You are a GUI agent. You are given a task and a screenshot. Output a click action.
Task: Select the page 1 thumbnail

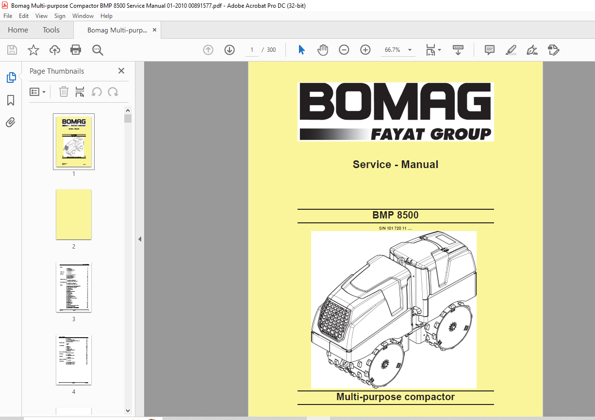[x=74, y=141]
